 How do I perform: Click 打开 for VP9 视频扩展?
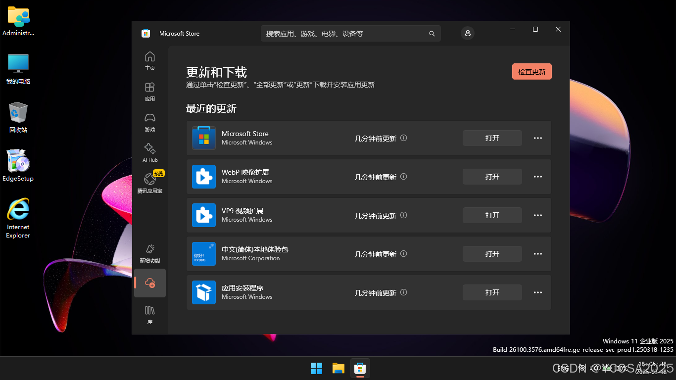point(492,215)
